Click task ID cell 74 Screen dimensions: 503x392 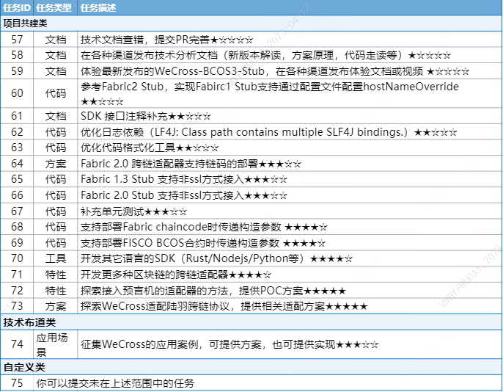pyautogui.click(x=17, y=344)
